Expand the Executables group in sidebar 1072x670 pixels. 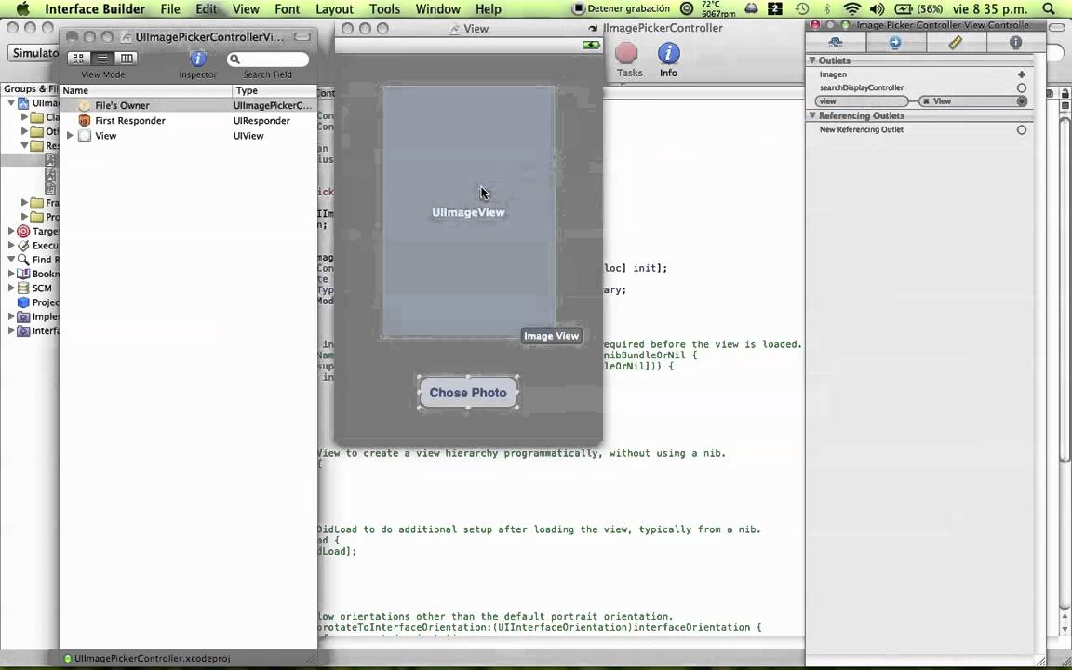(11, 246)
